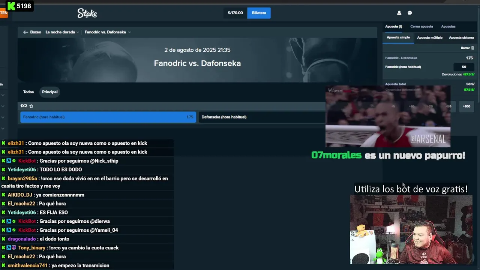480x270 pixels.
Task: Click 'Utiliza los bot de voz gratis!' caption
Action: point(411,189)
